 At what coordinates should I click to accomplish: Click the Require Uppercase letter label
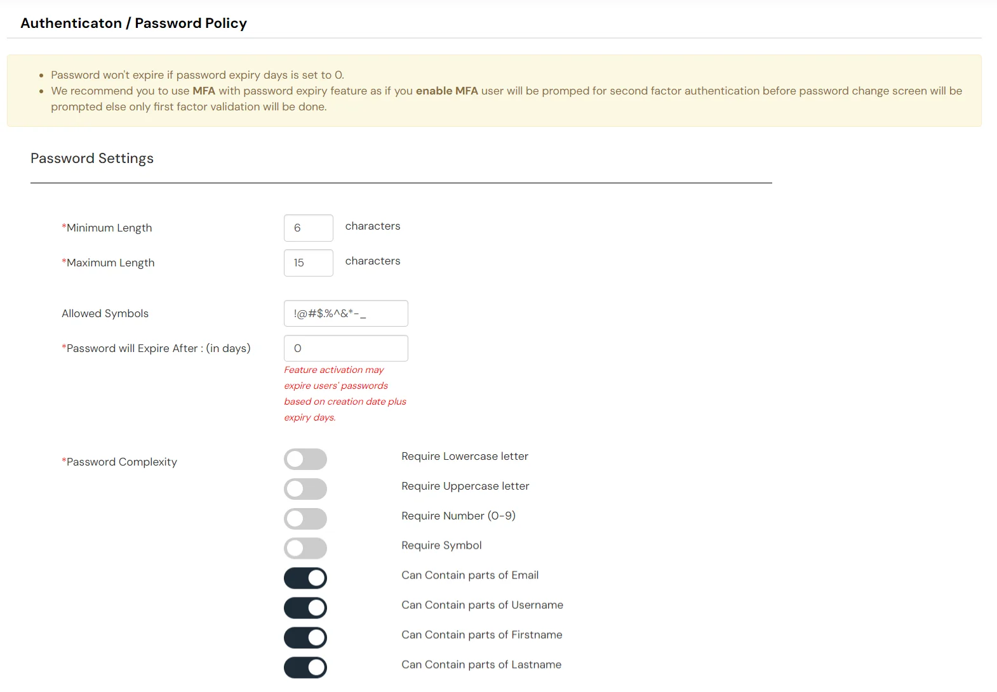(x=465, y=486)
